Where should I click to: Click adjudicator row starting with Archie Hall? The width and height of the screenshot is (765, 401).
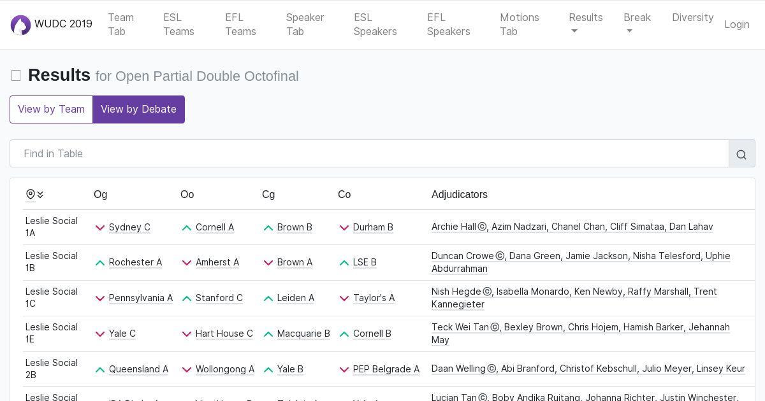click(x=572, y=227)
